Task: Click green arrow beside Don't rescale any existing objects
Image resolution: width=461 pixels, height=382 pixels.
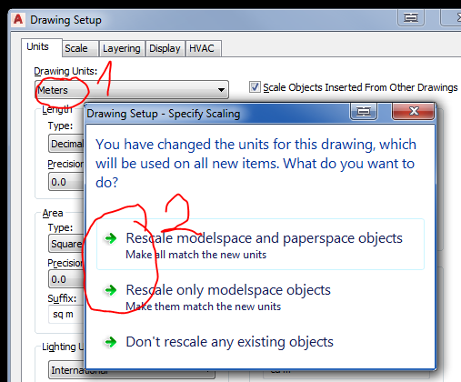Action: pyautogui.click(x=110, y=342)
